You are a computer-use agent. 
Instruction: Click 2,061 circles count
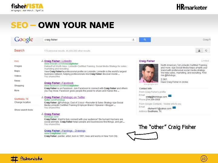[164, 79]
